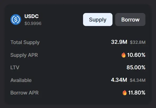This screenshot has width=156, height=108.
Task: Select the 10.60% supply rate
Action: tap(136, 55)
